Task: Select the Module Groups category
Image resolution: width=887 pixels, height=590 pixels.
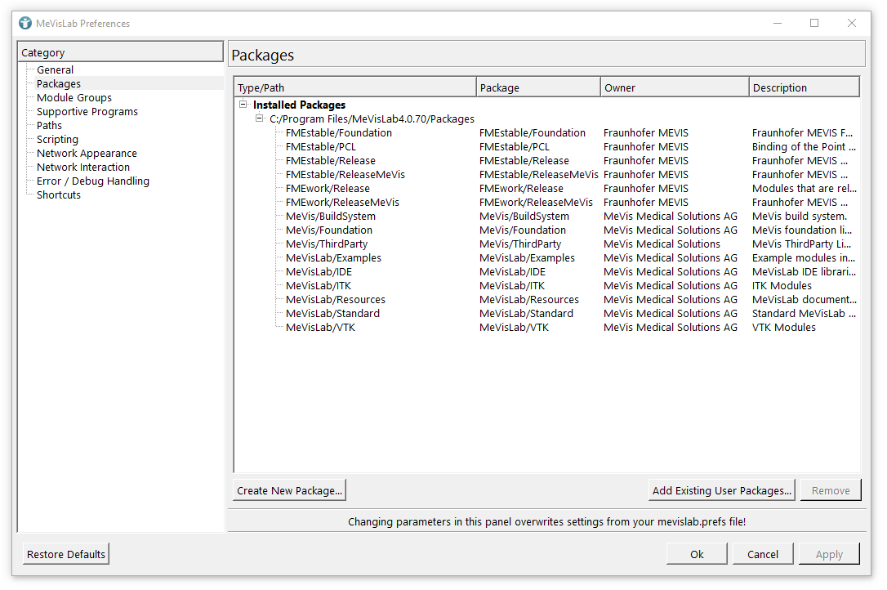Action: pyautogui.click(x=74, y=98)
